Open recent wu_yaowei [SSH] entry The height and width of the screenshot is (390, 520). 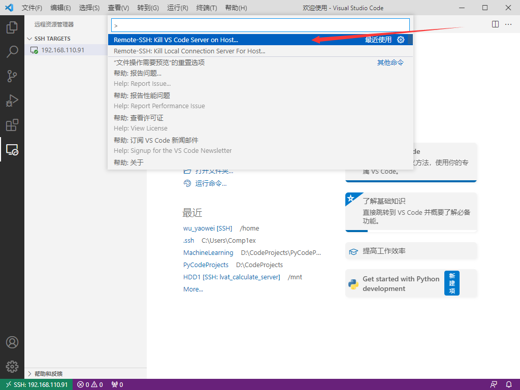click(208, 228)
